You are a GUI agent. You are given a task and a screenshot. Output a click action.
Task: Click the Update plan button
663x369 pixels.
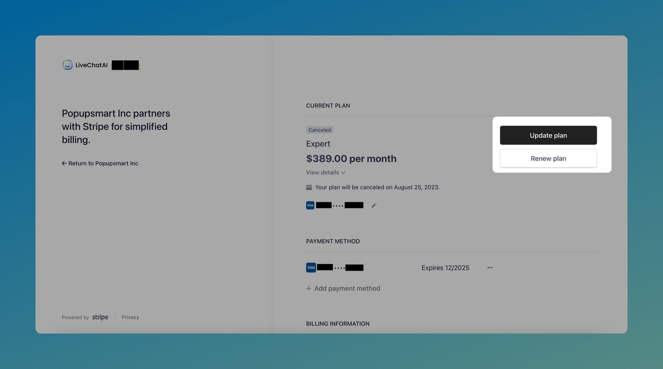coord(549,135)
